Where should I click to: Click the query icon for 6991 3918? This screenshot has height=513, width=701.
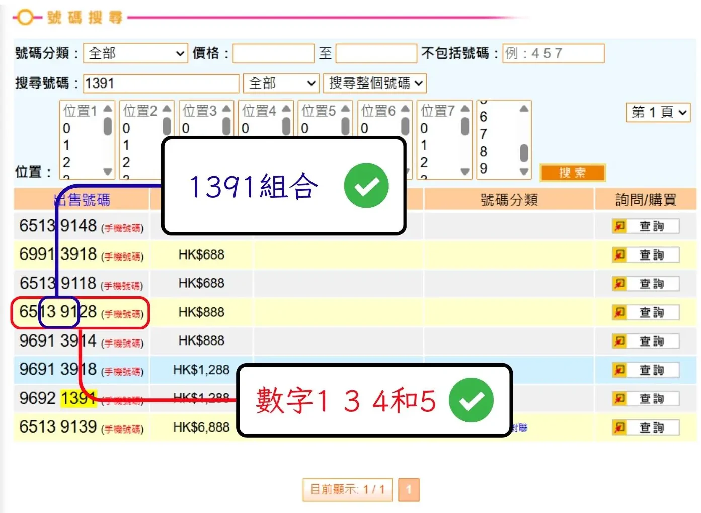point(619,255)
